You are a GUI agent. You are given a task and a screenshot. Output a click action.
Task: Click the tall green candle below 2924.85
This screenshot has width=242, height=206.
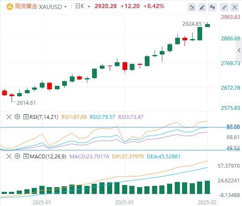click(200, 34)
